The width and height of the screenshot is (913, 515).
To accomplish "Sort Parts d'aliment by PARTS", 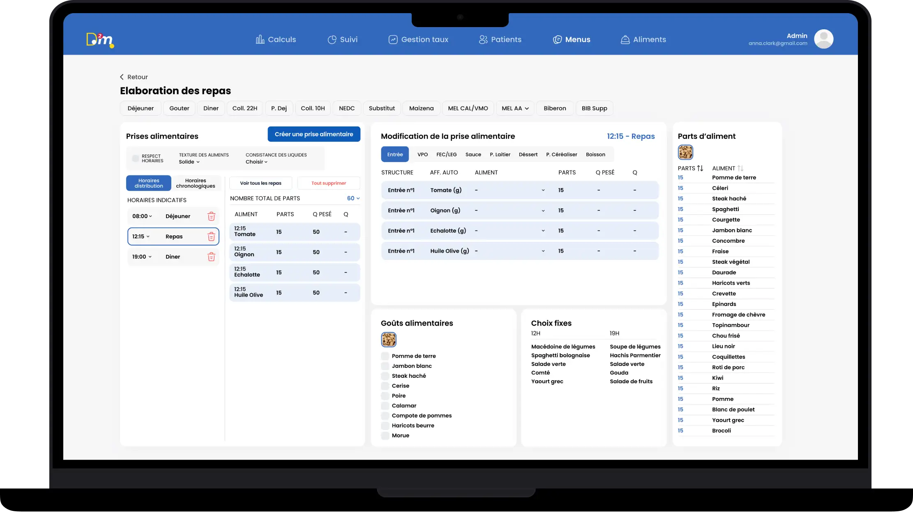I will pyautogui.click(x=700, y=168).
